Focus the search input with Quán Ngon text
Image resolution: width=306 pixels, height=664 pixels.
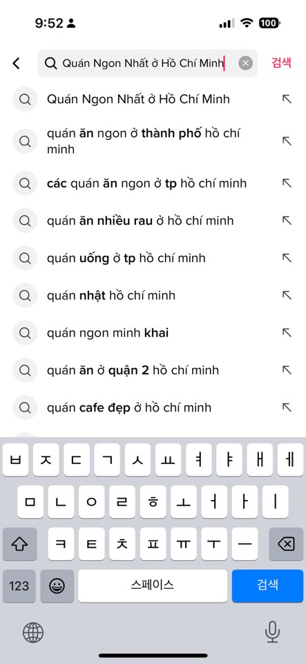coord(148,64)
